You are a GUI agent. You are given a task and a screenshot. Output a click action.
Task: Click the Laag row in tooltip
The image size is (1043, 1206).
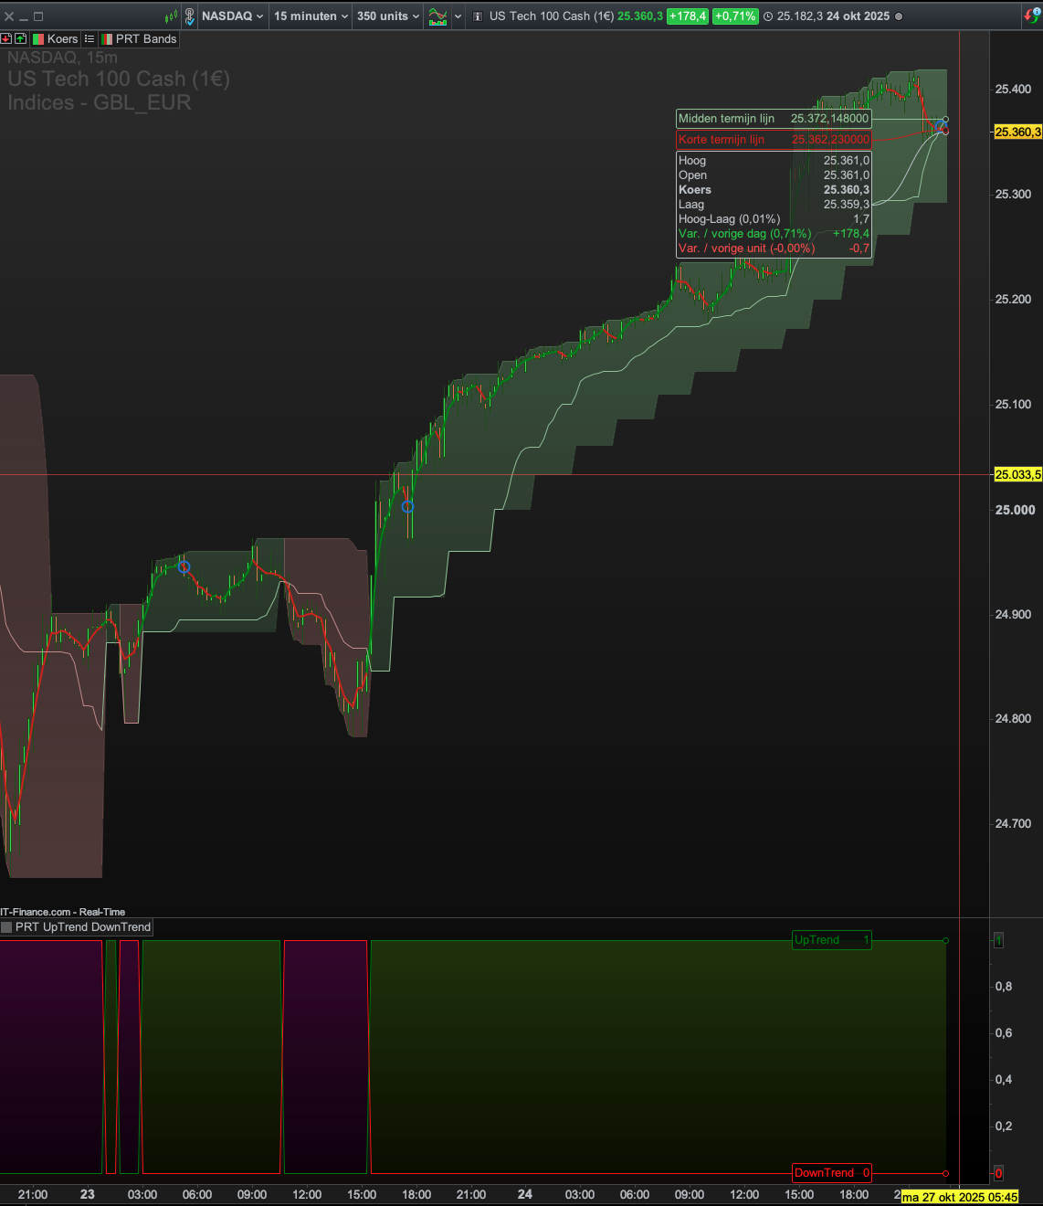pyautogui.click(x=774, y=205)
